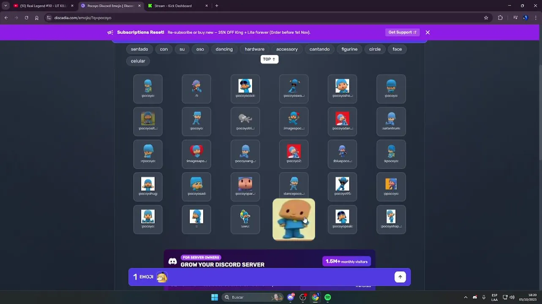This screenshot has width=542, height=304.
Task: Select the :1: purple Pocoyo emoji
Action: (196, 89)
